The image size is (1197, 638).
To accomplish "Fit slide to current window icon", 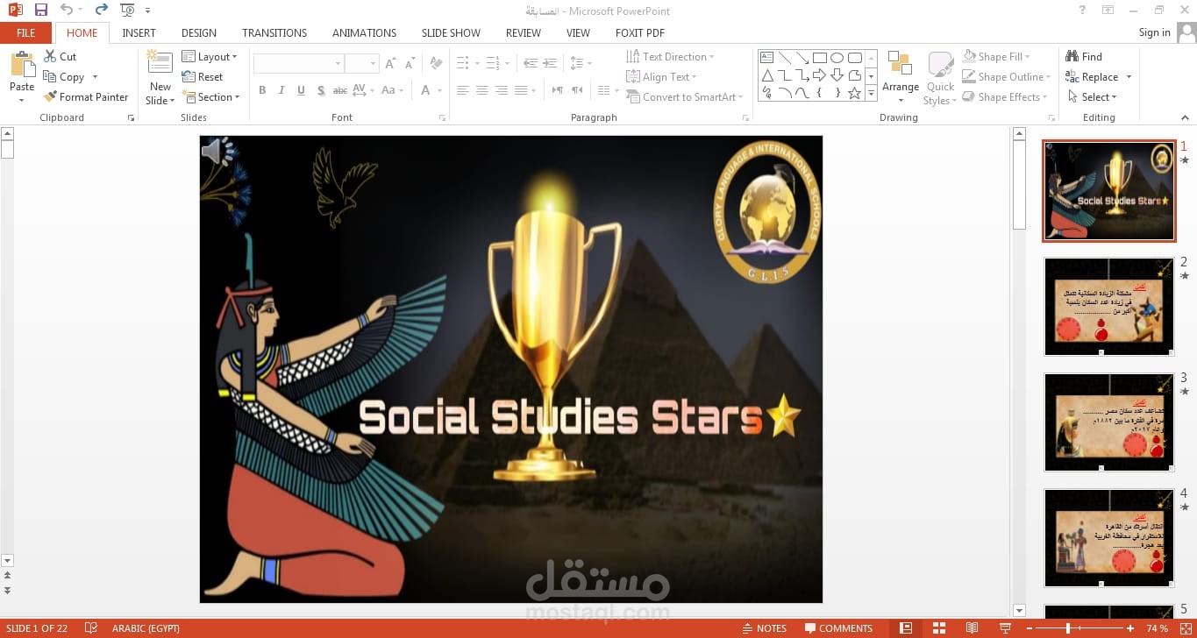I will tap(1185, 628).
